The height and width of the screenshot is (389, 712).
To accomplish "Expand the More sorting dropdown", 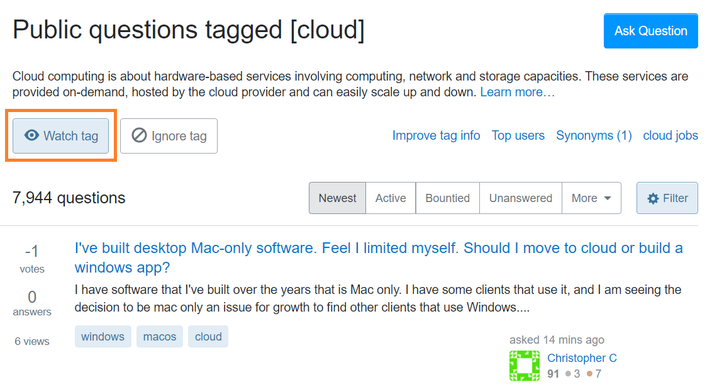I will click(x=591, y=198).
